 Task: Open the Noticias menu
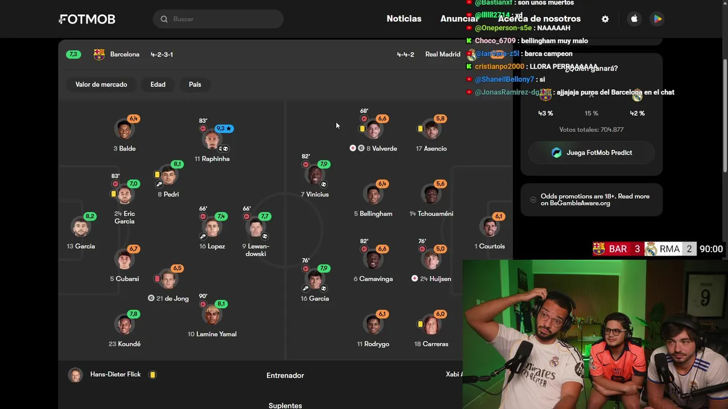point(404,19)
